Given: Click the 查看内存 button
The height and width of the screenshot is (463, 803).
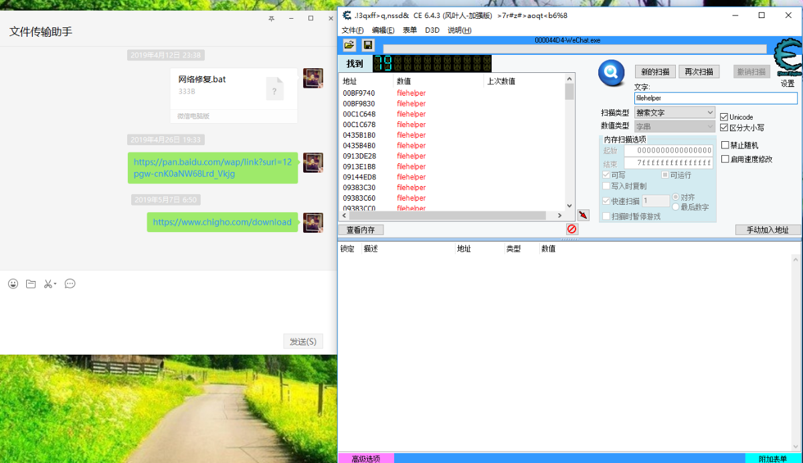Looking at the screenshot, I should pos(361,229).
